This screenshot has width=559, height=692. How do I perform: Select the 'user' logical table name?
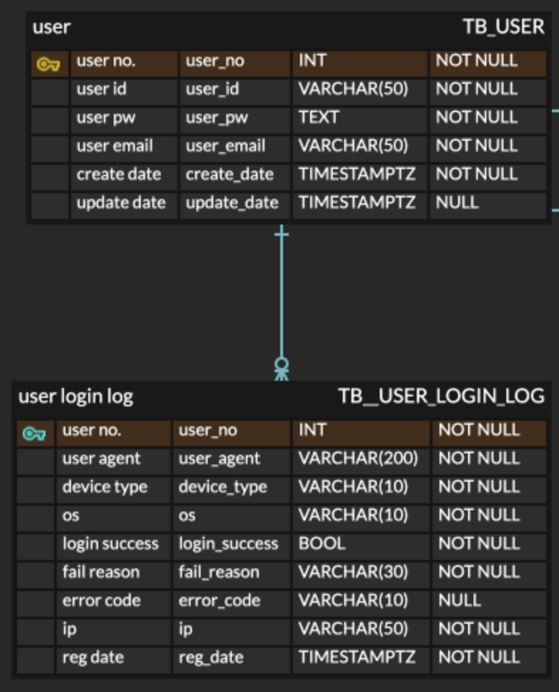(x=51, y=27)
